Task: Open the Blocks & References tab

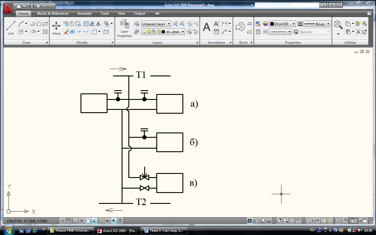Action: (53, 14)
